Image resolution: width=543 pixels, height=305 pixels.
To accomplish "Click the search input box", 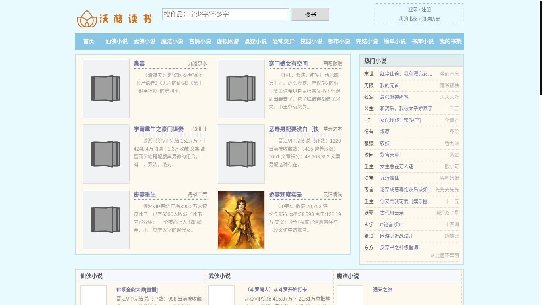I will pos(226,14).
